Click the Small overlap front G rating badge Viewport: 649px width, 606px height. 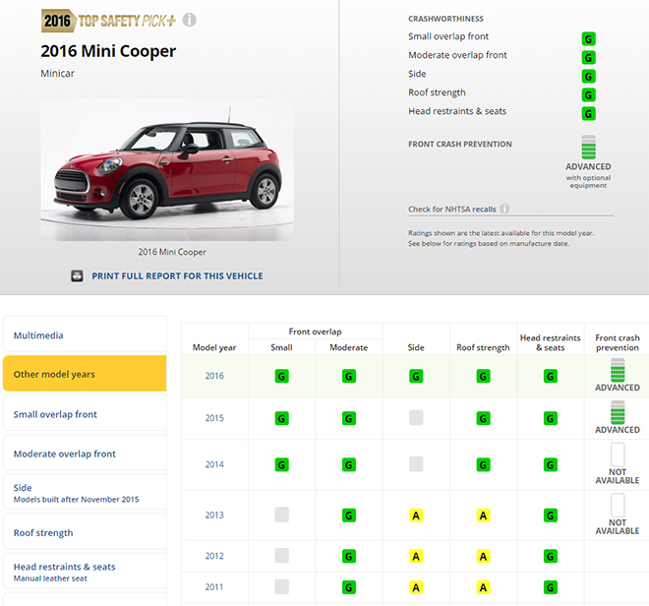(589, 39)
